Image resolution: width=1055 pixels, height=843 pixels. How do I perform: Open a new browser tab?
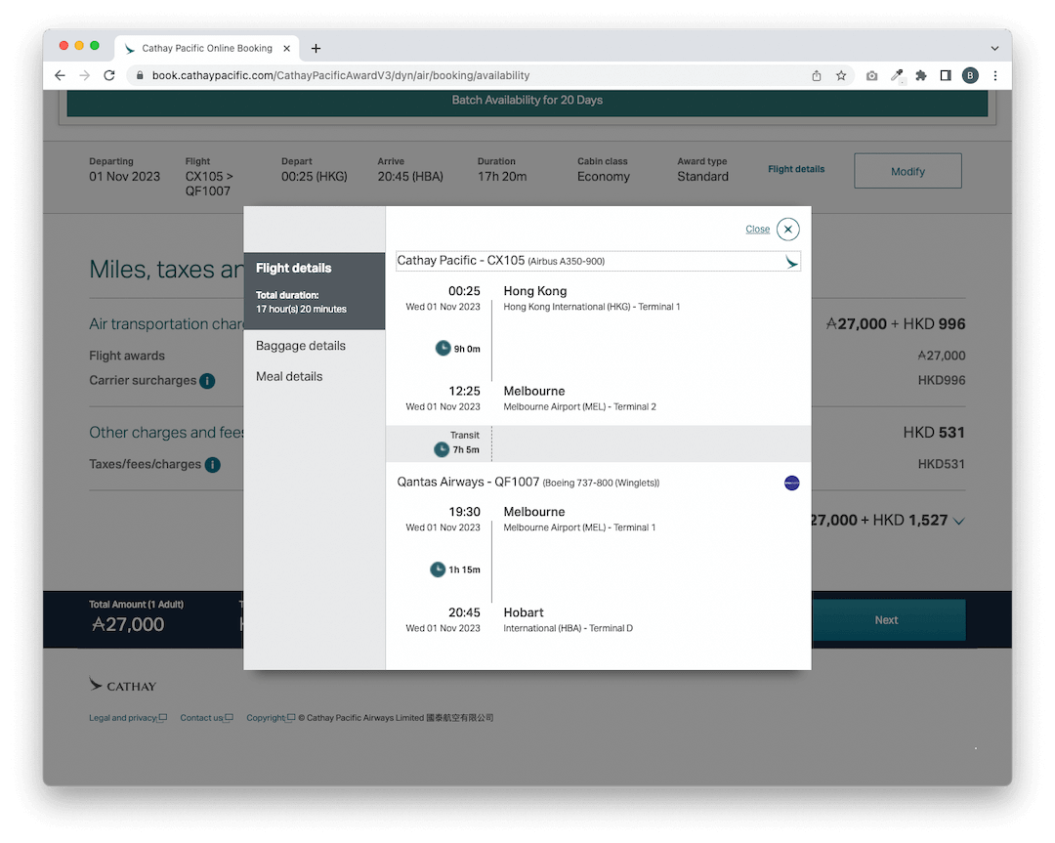click(316, 49)
